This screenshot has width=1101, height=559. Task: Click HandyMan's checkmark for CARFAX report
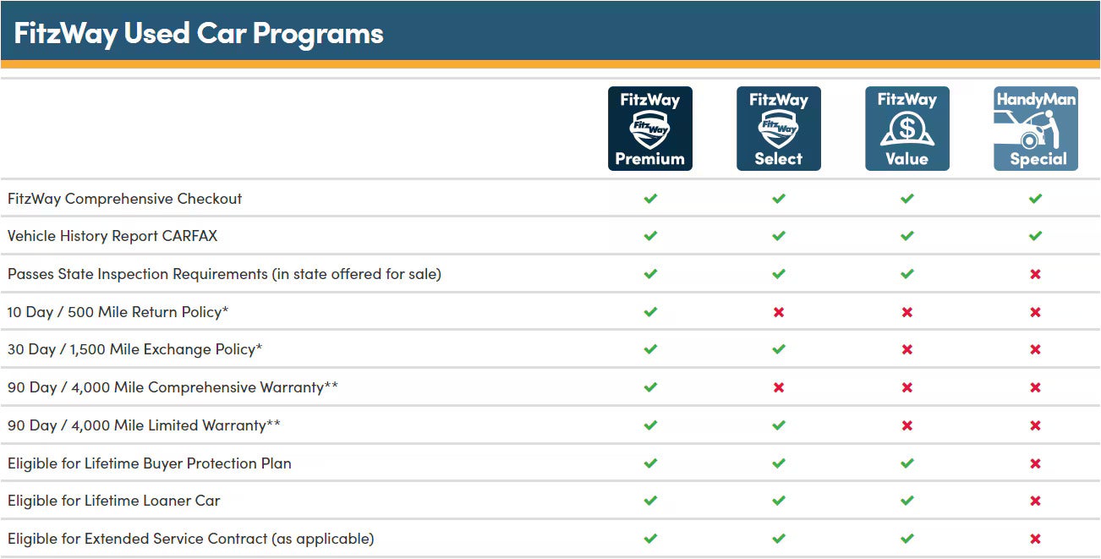click(x=1035, y=236)
